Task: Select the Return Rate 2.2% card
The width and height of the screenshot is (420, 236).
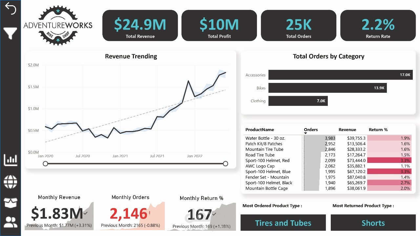Action: (x=378, y=26)
